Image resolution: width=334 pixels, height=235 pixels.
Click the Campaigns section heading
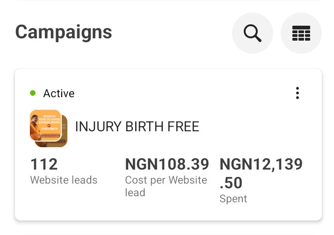pos(64,32)
